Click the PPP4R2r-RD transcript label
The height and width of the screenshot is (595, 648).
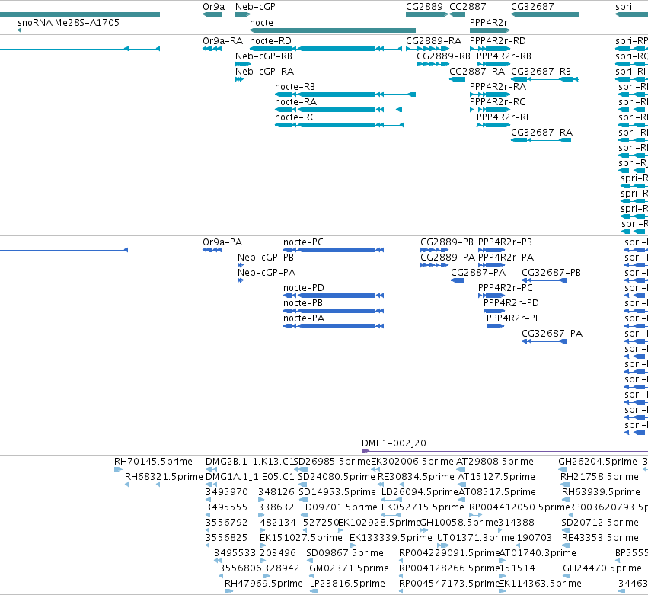pos(498,41)
